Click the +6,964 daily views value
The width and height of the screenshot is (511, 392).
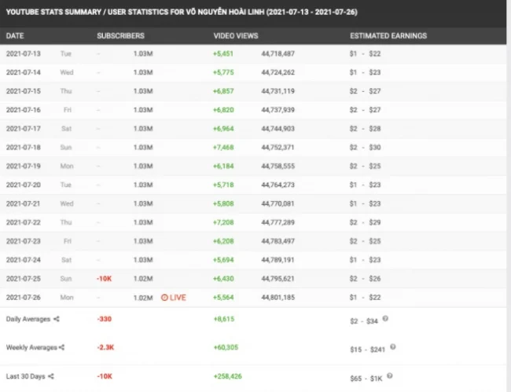coord(223,129)
